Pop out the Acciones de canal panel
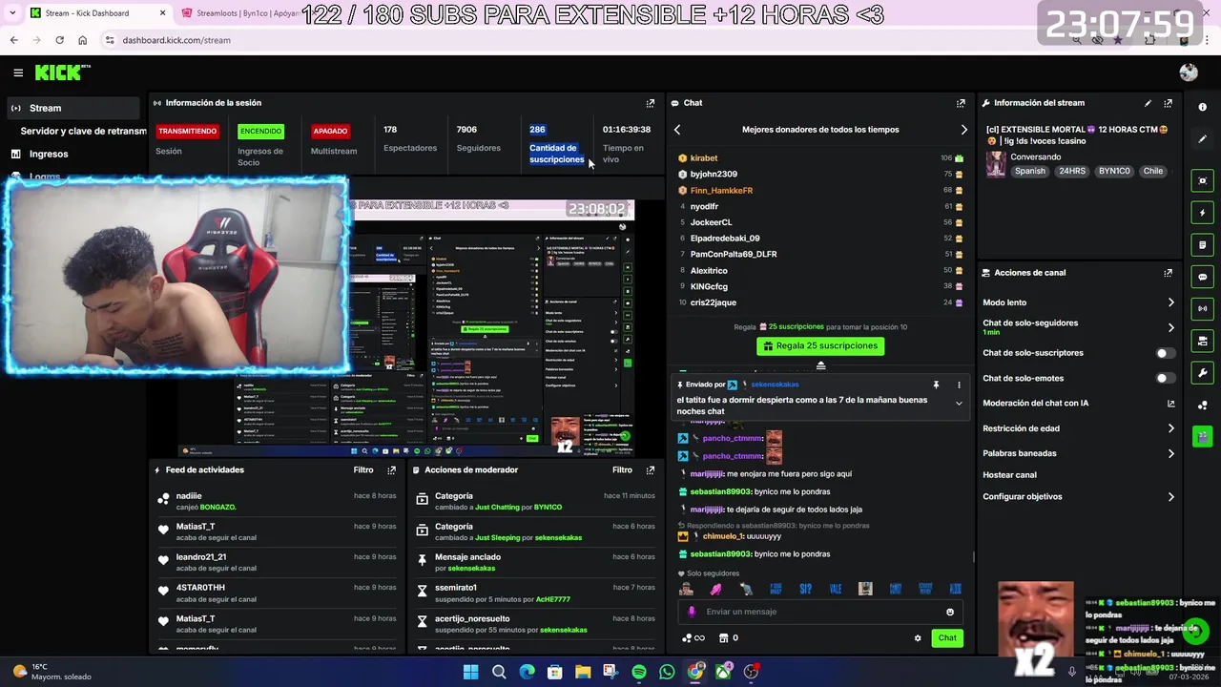 1168,273
